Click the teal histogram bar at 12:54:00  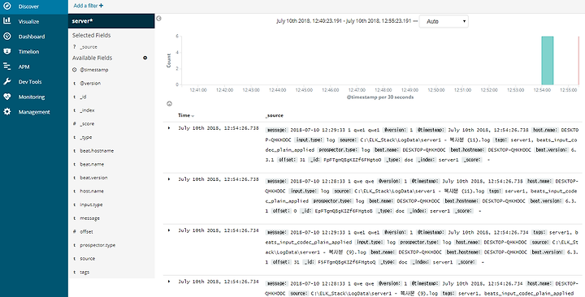click(548, 60)
